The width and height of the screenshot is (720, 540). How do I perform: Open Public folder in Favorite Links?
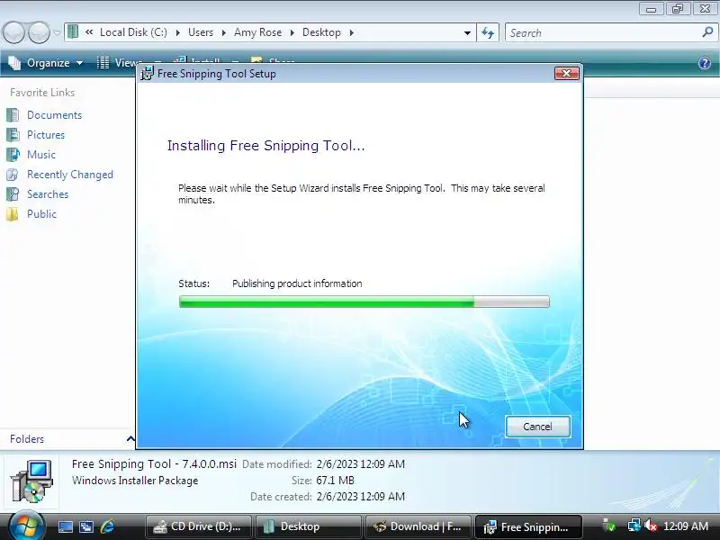tap(41, 214)
